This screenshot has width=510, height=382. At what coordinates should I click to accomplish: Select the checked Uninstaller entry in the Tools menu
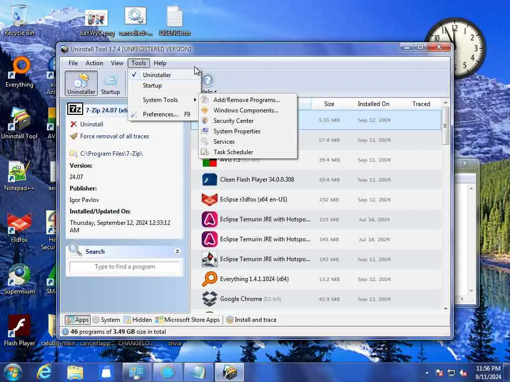pos(164,75)
